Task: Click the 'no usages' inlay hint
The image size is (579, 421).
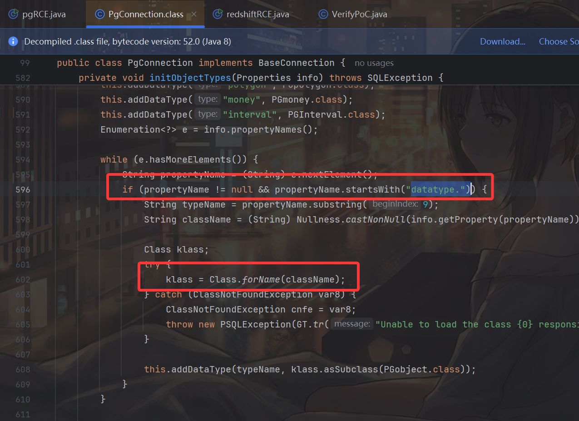Action: point(374,63)
